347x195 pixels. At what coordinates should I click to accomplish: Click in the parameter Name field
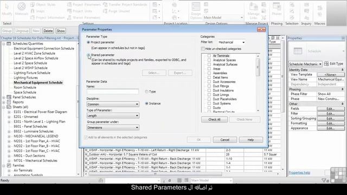[113, 92]
